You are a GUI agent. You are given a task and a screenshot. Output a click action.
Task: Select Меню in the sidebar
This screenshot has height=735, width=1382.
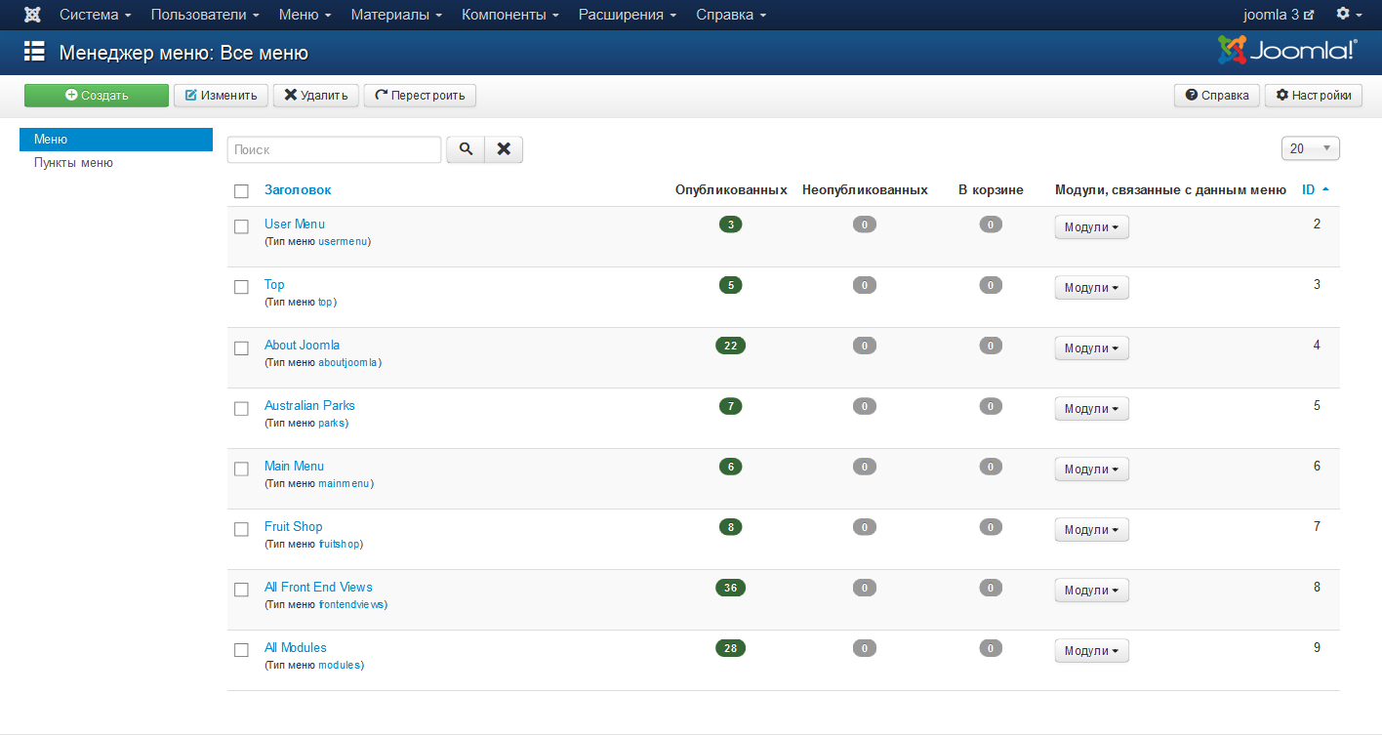(x=116, y=140)
